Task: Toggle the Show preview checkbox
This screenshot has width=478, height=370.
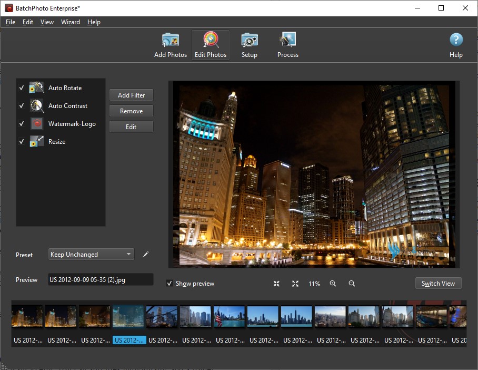Action: click(x=170, y=284)
